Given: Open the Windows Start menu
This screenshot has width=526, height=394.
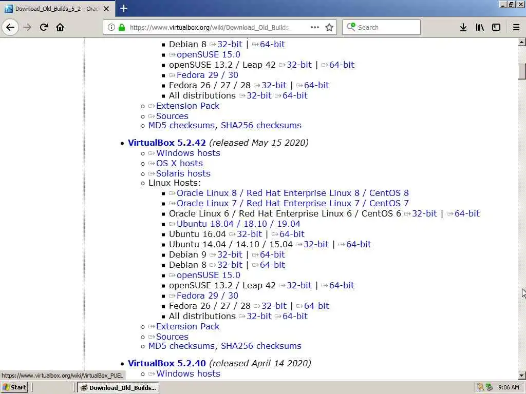Looking at the screenshot, I should (14, 387).
